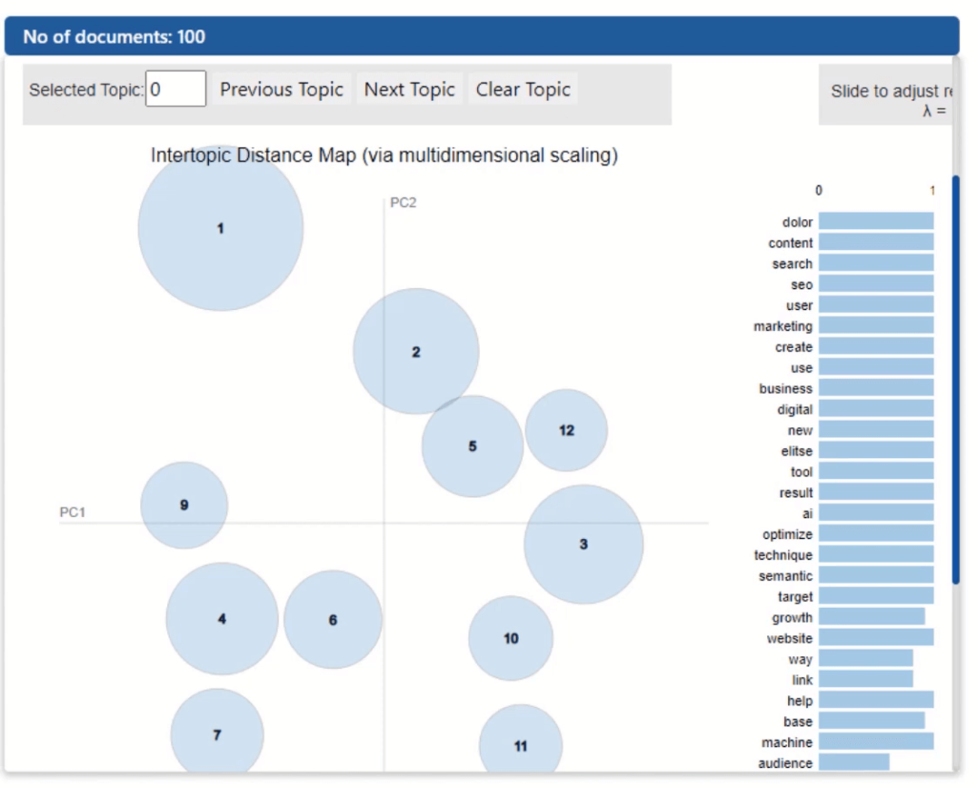The height and width of the screenshot is (787, 977).
Task: Click the term label 'elitse'
Action: [x=797, y=450]
